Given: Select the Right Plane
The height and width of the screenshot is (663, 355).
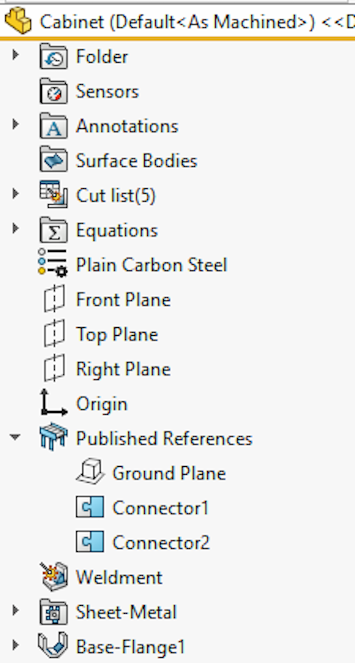Looking at the screenshot, I should click(x=123, y=369).
